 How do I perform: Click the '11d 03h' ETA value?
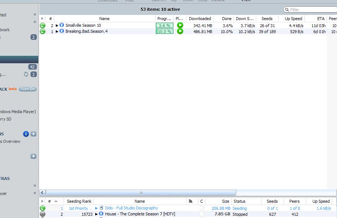(x=318, y=26)
